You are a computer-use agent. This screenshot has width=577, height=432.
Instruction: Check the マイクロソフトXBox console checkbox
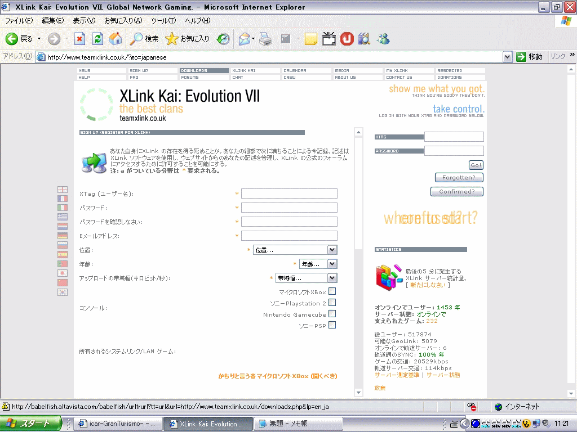332,291
